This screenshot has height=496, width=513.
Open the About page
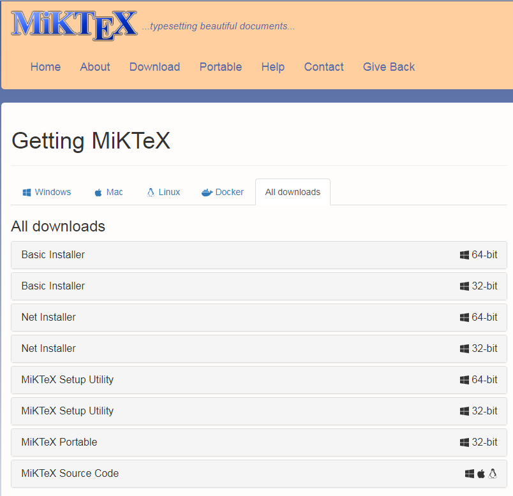[94, 67]
